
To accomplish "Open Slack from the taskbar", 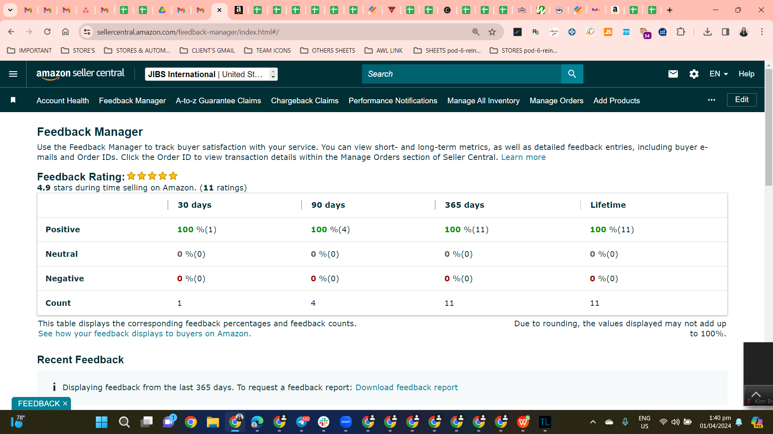I will click(324, 422).
